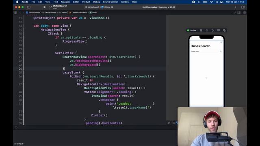Image resolution: width=260 pixels, height=146 pixels.
Task: Click the iTunes Search title in preview
Action: pos(200,46)
